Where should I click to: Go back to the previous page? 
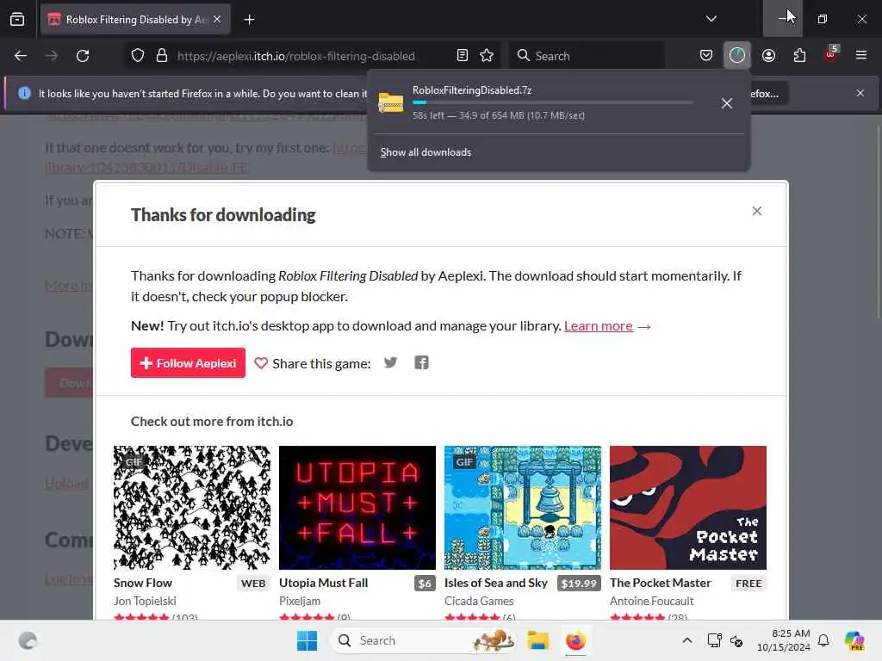[x=21, y=56]
